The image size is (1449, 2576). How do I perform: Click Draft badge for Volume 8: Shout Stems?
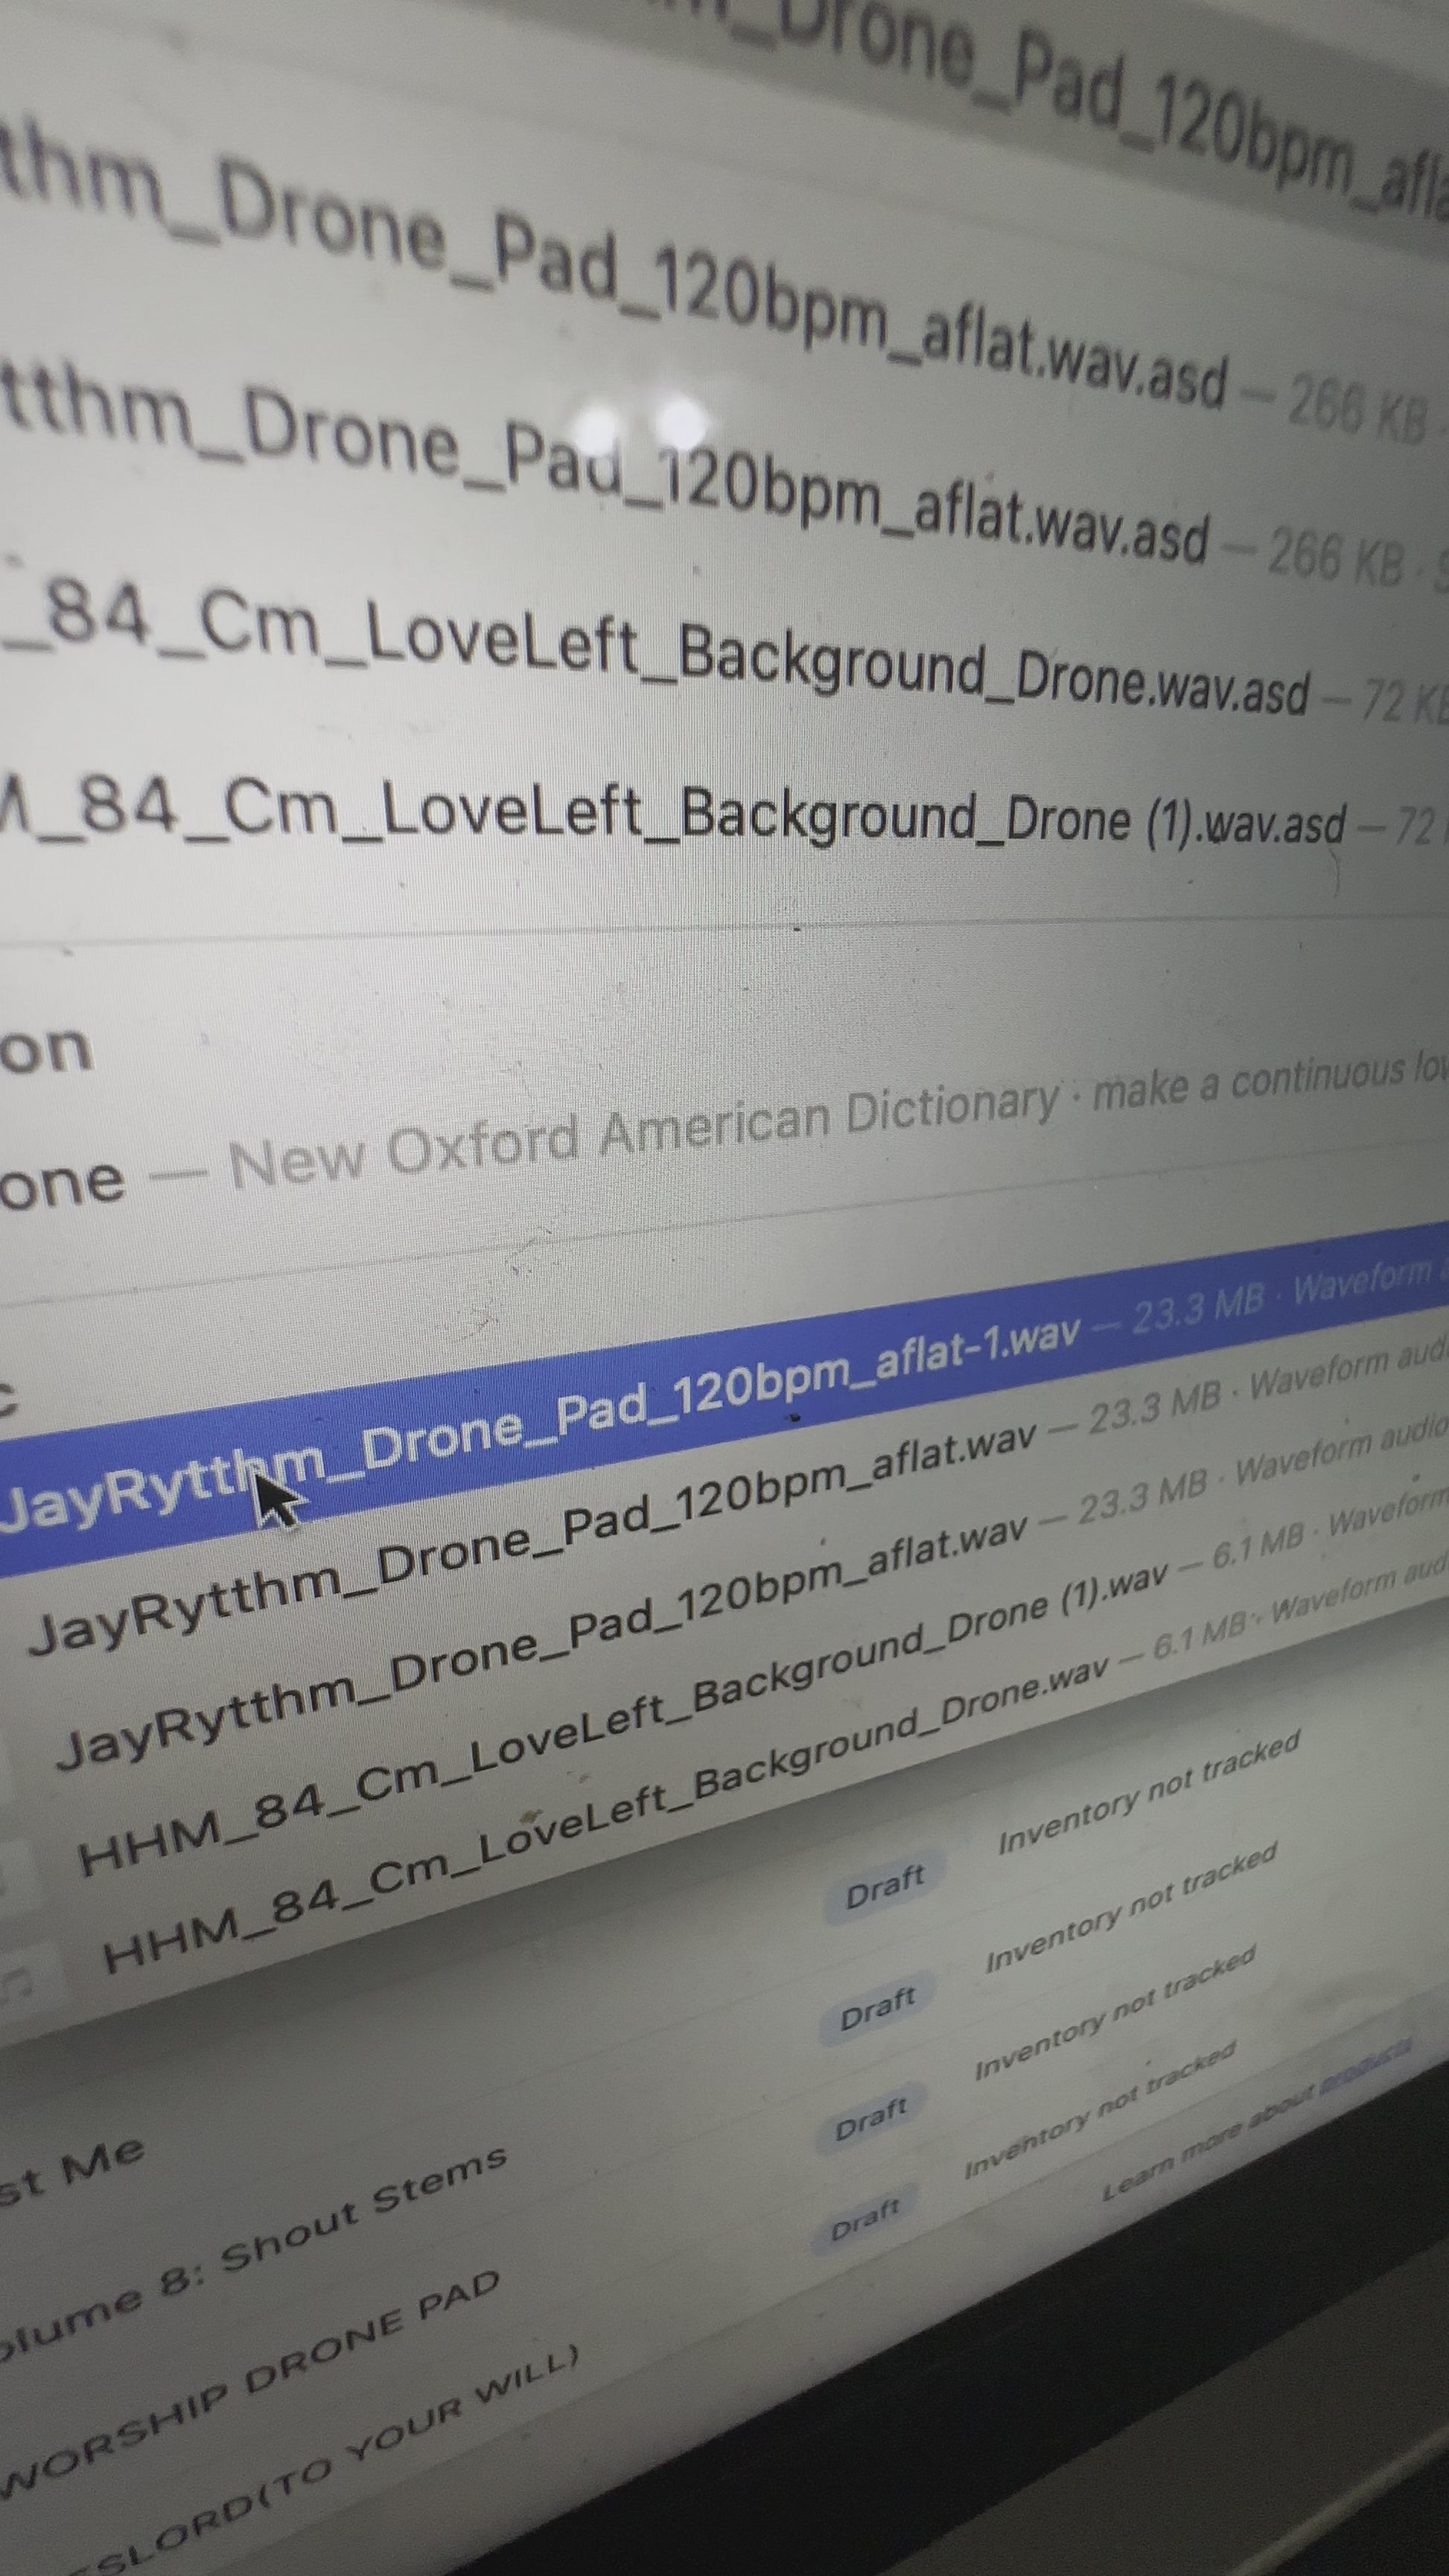pyautogui.click(x=877, y=2010)
